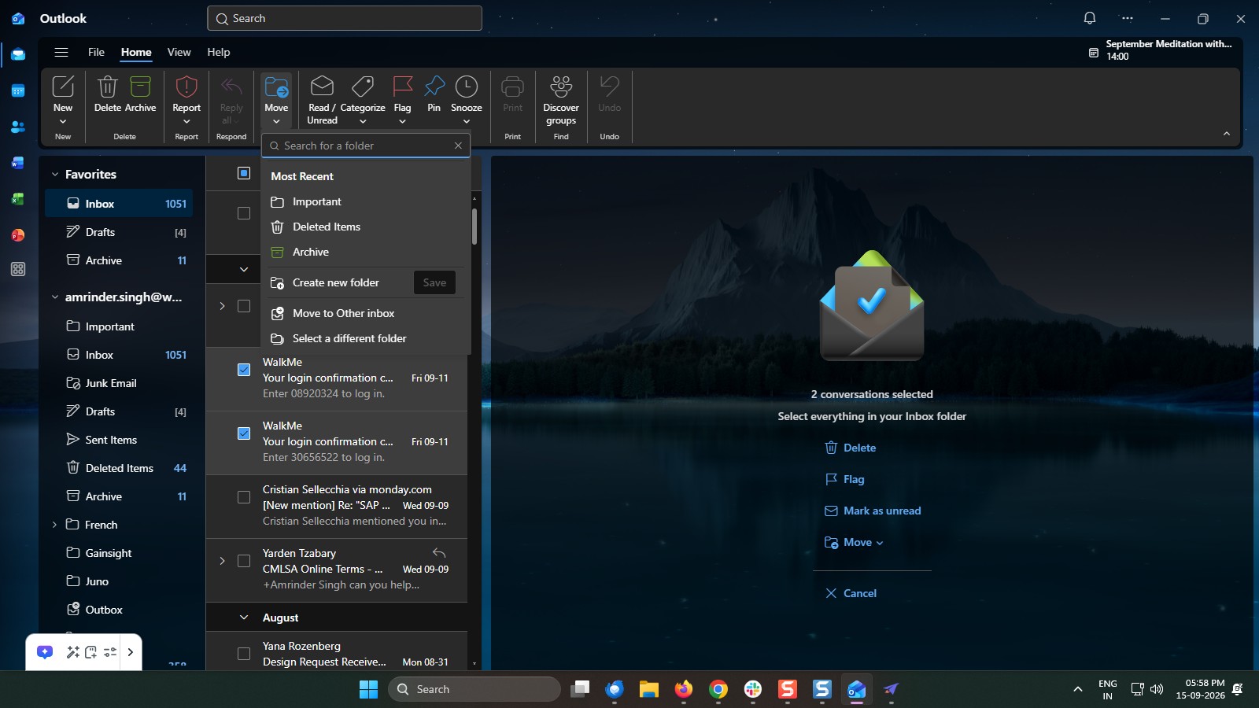
Task: Open Google Chrome from the taskbar
Action: point(718,690)
